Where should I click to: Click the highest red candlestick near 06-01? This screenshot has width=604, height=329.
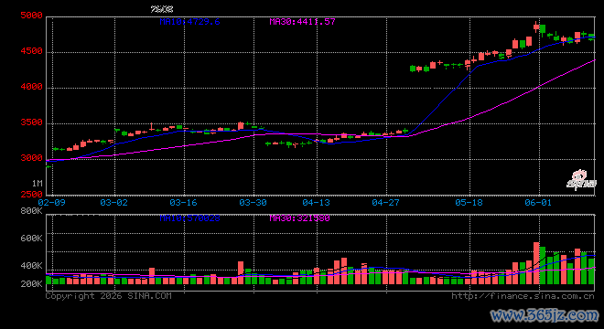[536, 27]
